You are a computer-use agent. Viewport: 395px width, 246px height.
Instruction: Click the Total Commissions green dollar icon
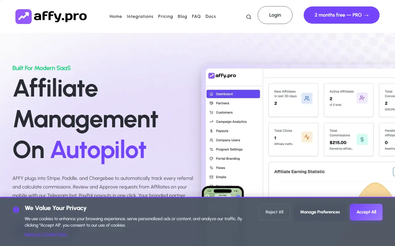click(x=362, y=139)
